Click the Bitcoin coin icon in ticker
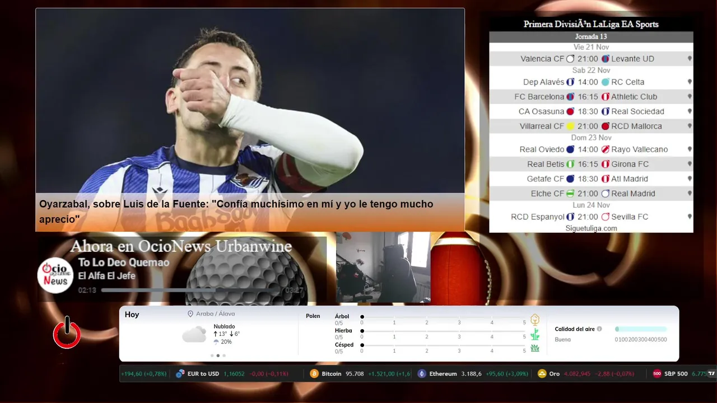The image size is (717, 403). 314,374
